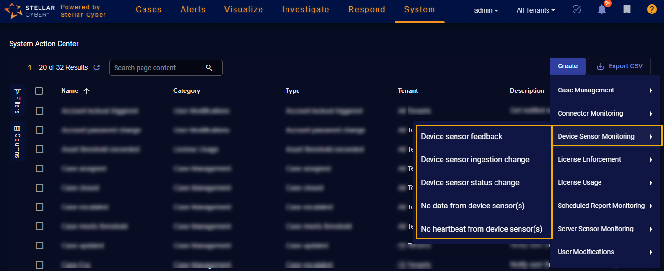Expand the Case Management submenu
664x271 pixels.
pyautogui.click(x=605, y=90)
